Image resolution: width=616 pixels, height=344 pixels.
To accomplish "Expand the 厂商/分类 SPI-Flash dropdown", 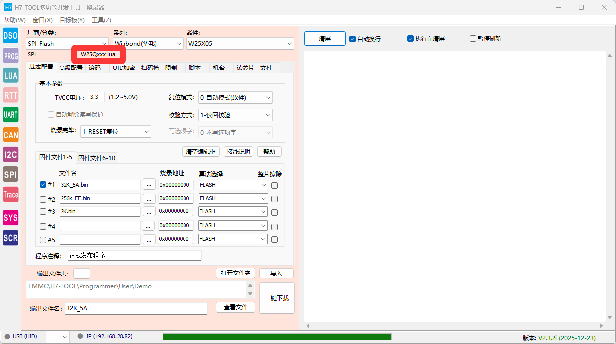I will tap(67, 44).
